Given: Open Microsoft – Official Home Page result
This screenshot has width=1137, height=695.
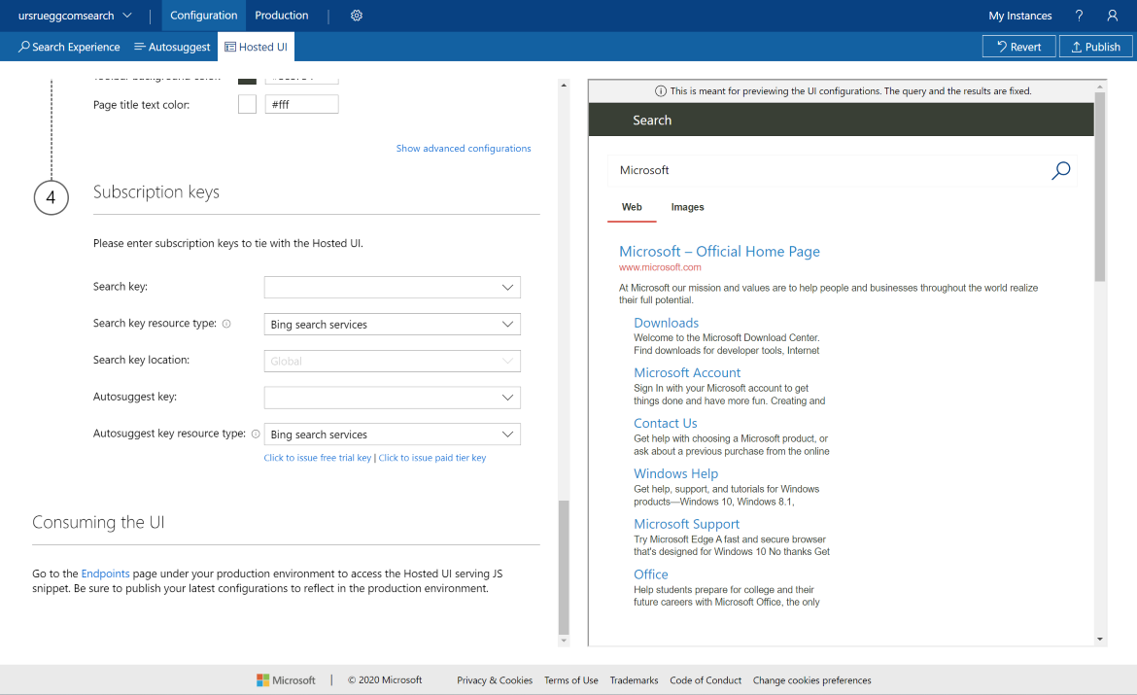Looking at the screenshot, I should point(719,251).
